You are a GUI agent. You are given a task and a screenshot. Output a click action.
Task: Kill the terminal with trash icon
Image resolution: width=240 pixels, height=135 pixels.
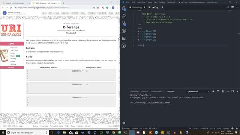coord(223,91)
